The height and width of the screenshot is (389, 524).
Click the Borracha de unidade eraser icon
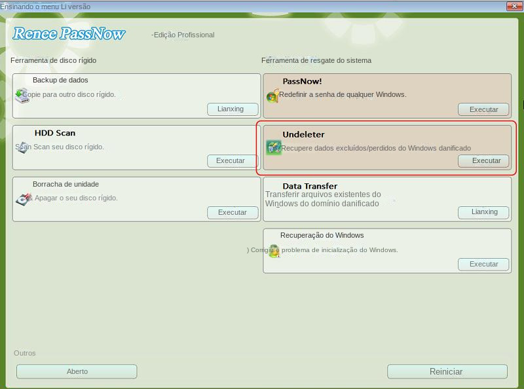coord(23,199)
